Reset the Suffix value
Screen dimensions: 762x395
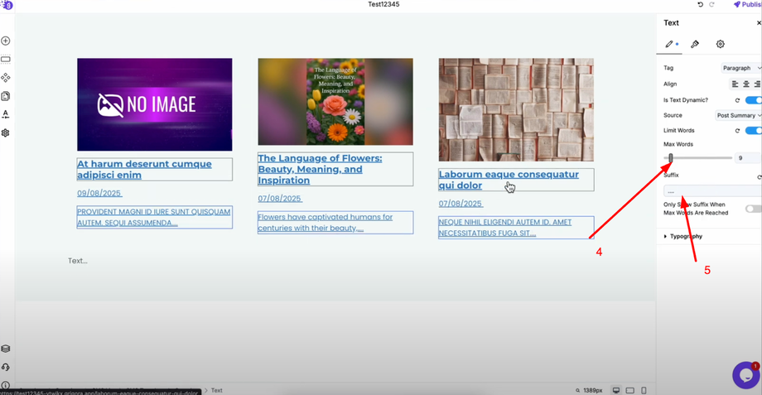pos(759,177)
